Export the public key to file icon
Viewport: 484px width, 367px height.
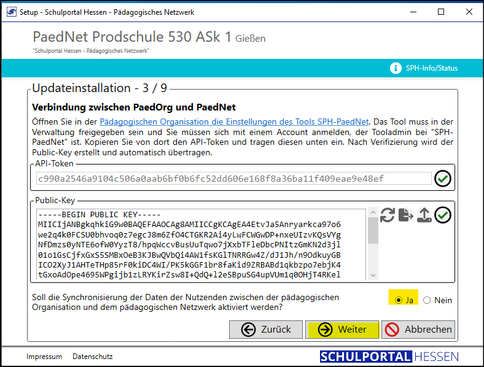tap(405, 215)
